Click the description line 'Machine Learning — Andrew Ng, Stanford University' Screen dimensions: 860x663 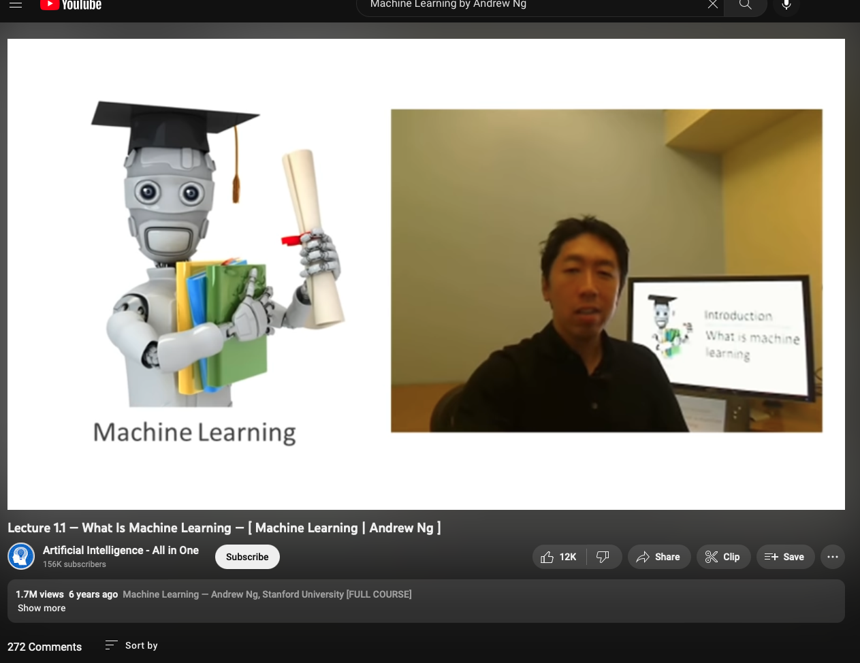click(x=267, y=594)
